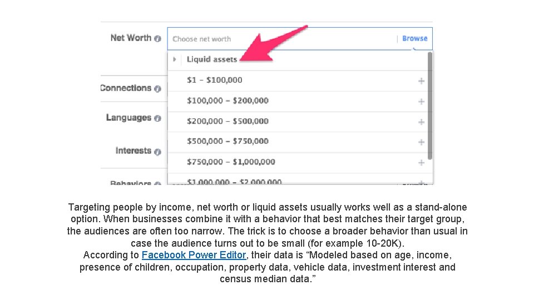The width and height of the screenshot is (534, 300).
Task: Click Browse in the net worth field
Action: (414, 39)
